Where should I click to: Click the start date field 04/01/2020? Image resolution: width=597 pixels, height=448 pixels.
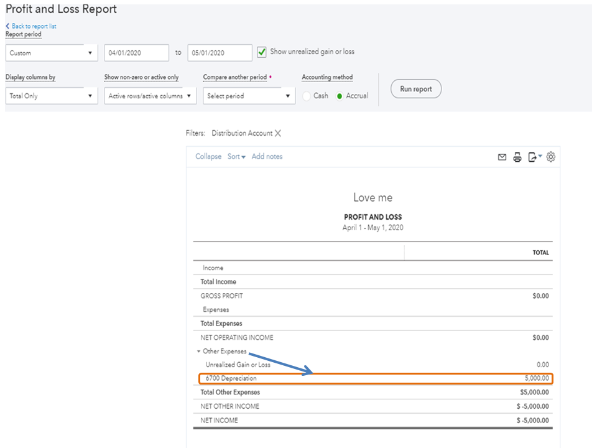(x=136, y=53)
